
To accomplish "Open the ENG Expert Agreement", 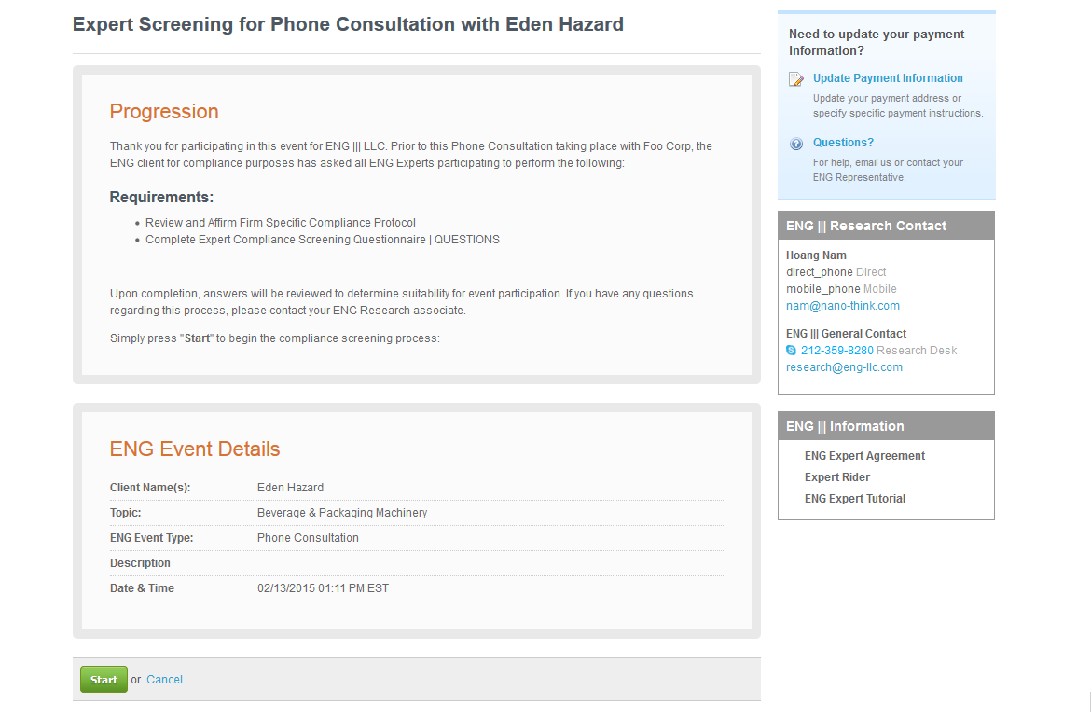I will tap(864, 456).
